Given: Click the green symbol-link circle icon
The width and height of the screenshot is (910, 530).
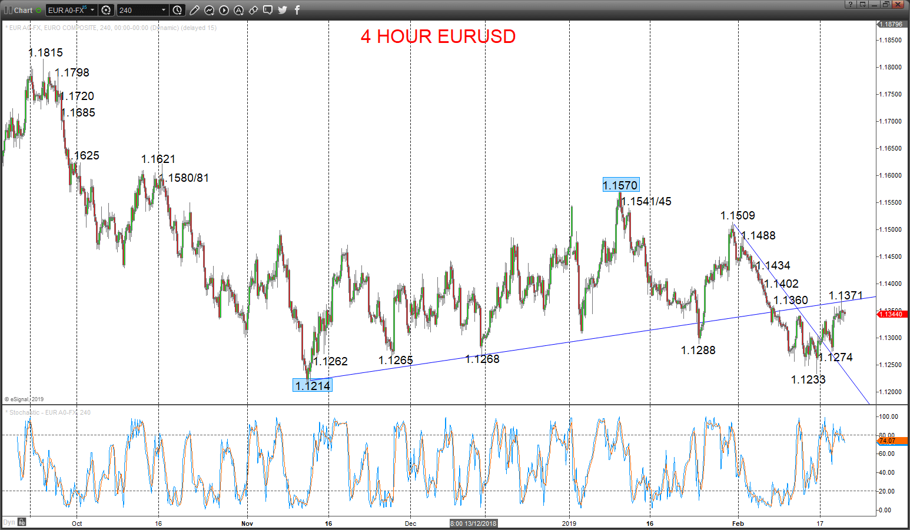Looking at the screenshot, I should tap(39, 10).
